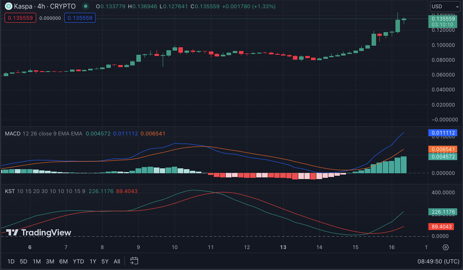463x270 pixels.
Task: Click the low price L0.127641 value
Action: [x=174, y=6]
